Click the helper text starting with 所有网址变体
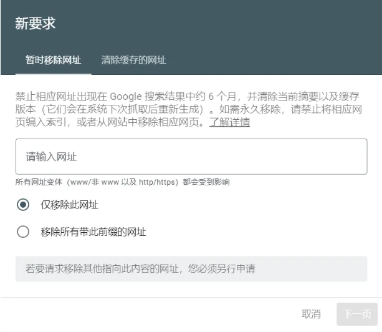Screen dimensions: 382x332 point(122,182)
